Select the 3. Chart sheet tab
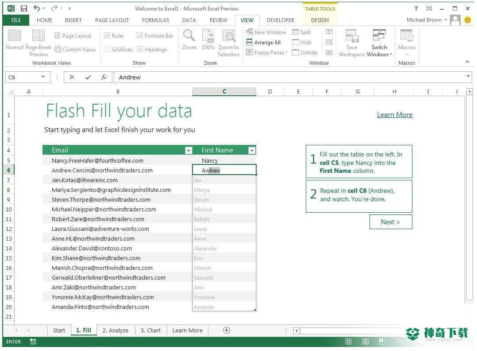The height and width of the screenshot is (351, 477). click(150, 330)
